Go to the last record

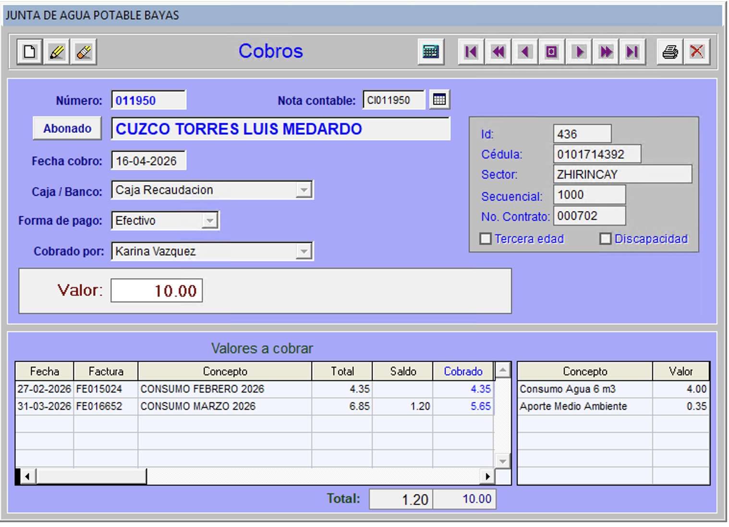click(x=632, y=51)
